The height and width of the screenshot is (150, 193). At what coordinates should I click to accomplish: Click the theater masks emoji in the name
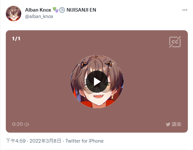pos(56,10)
